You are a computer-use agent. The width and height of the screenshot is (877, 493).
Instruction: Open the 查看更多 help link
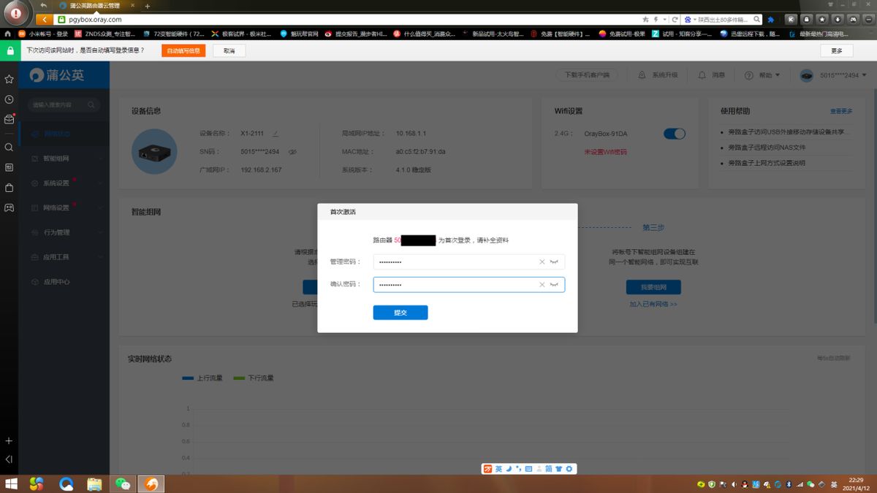coord(840,111)
